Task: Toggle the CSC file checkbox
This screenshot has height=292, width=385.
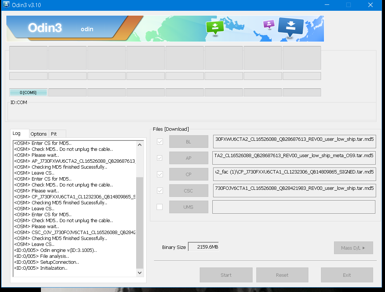Action: [x=160, y=191]
